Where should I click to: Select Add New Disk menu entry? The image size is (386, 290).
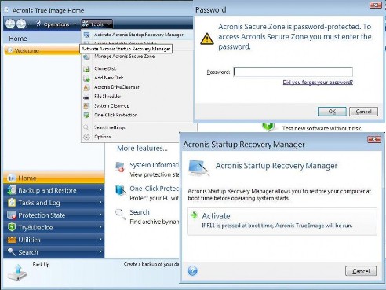[x=109, y=78]
